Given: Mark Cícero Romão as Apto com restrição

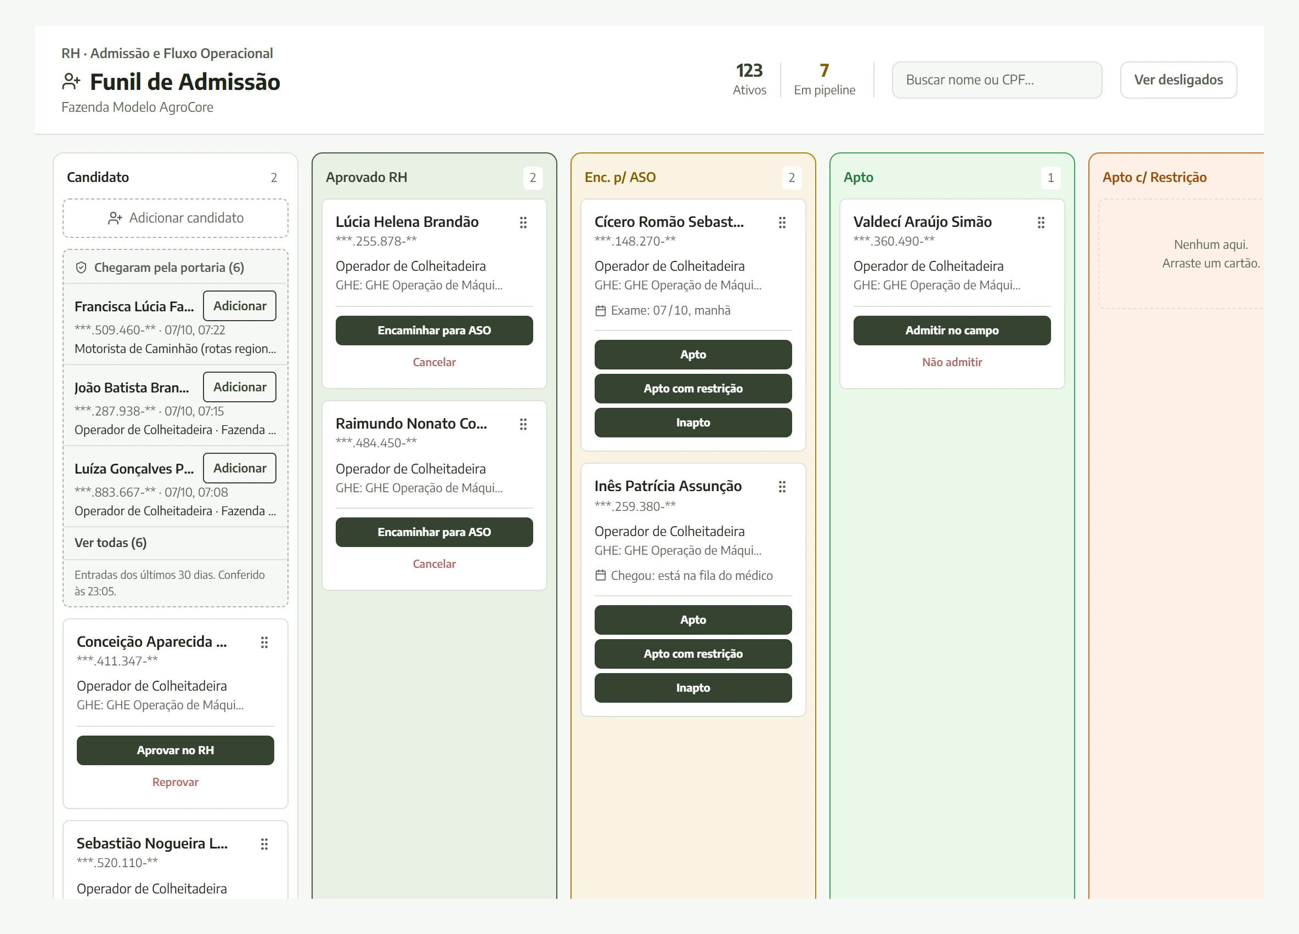Looking at the screenshot, I should [693, 389].
